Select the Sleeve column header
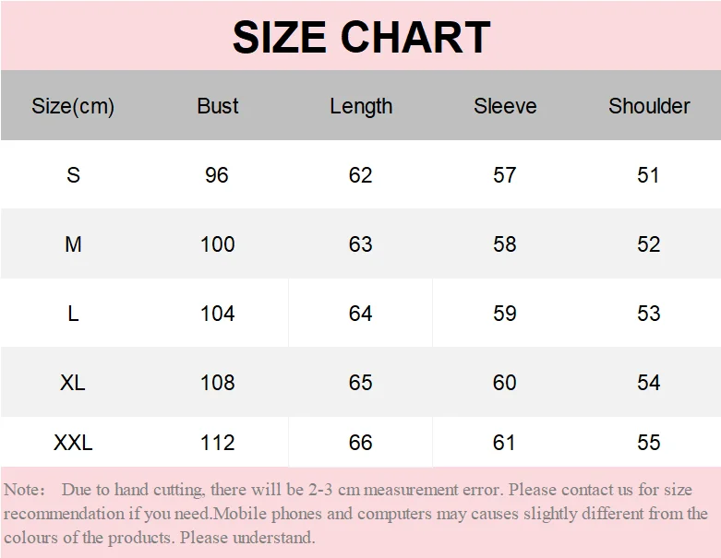This screenshot has height=558, width=721. 505,106
